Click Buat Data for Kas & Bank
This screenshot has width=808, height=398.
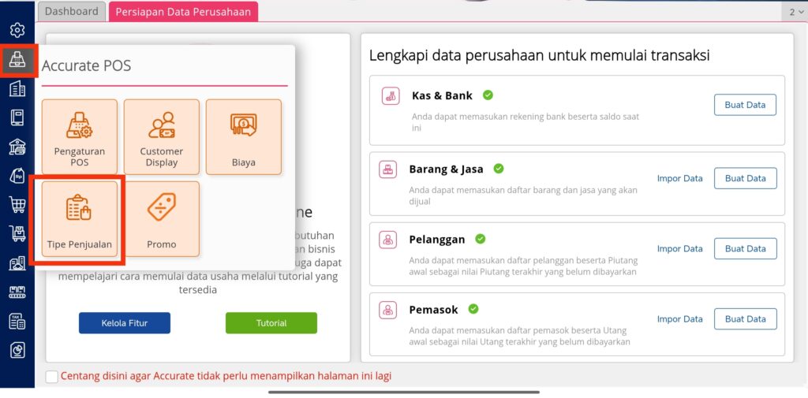click(x=745, y=105)
